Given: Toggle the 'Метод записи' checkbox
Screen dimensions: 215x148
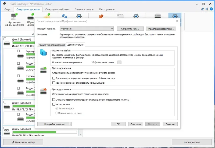Looking at the screenshot, I should (x=54, y=104).
